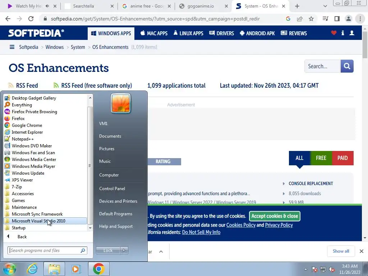Click the Softpedia Search box
Image resolution: width=368 pixels, height=276 pixels.
click(322, 66)
